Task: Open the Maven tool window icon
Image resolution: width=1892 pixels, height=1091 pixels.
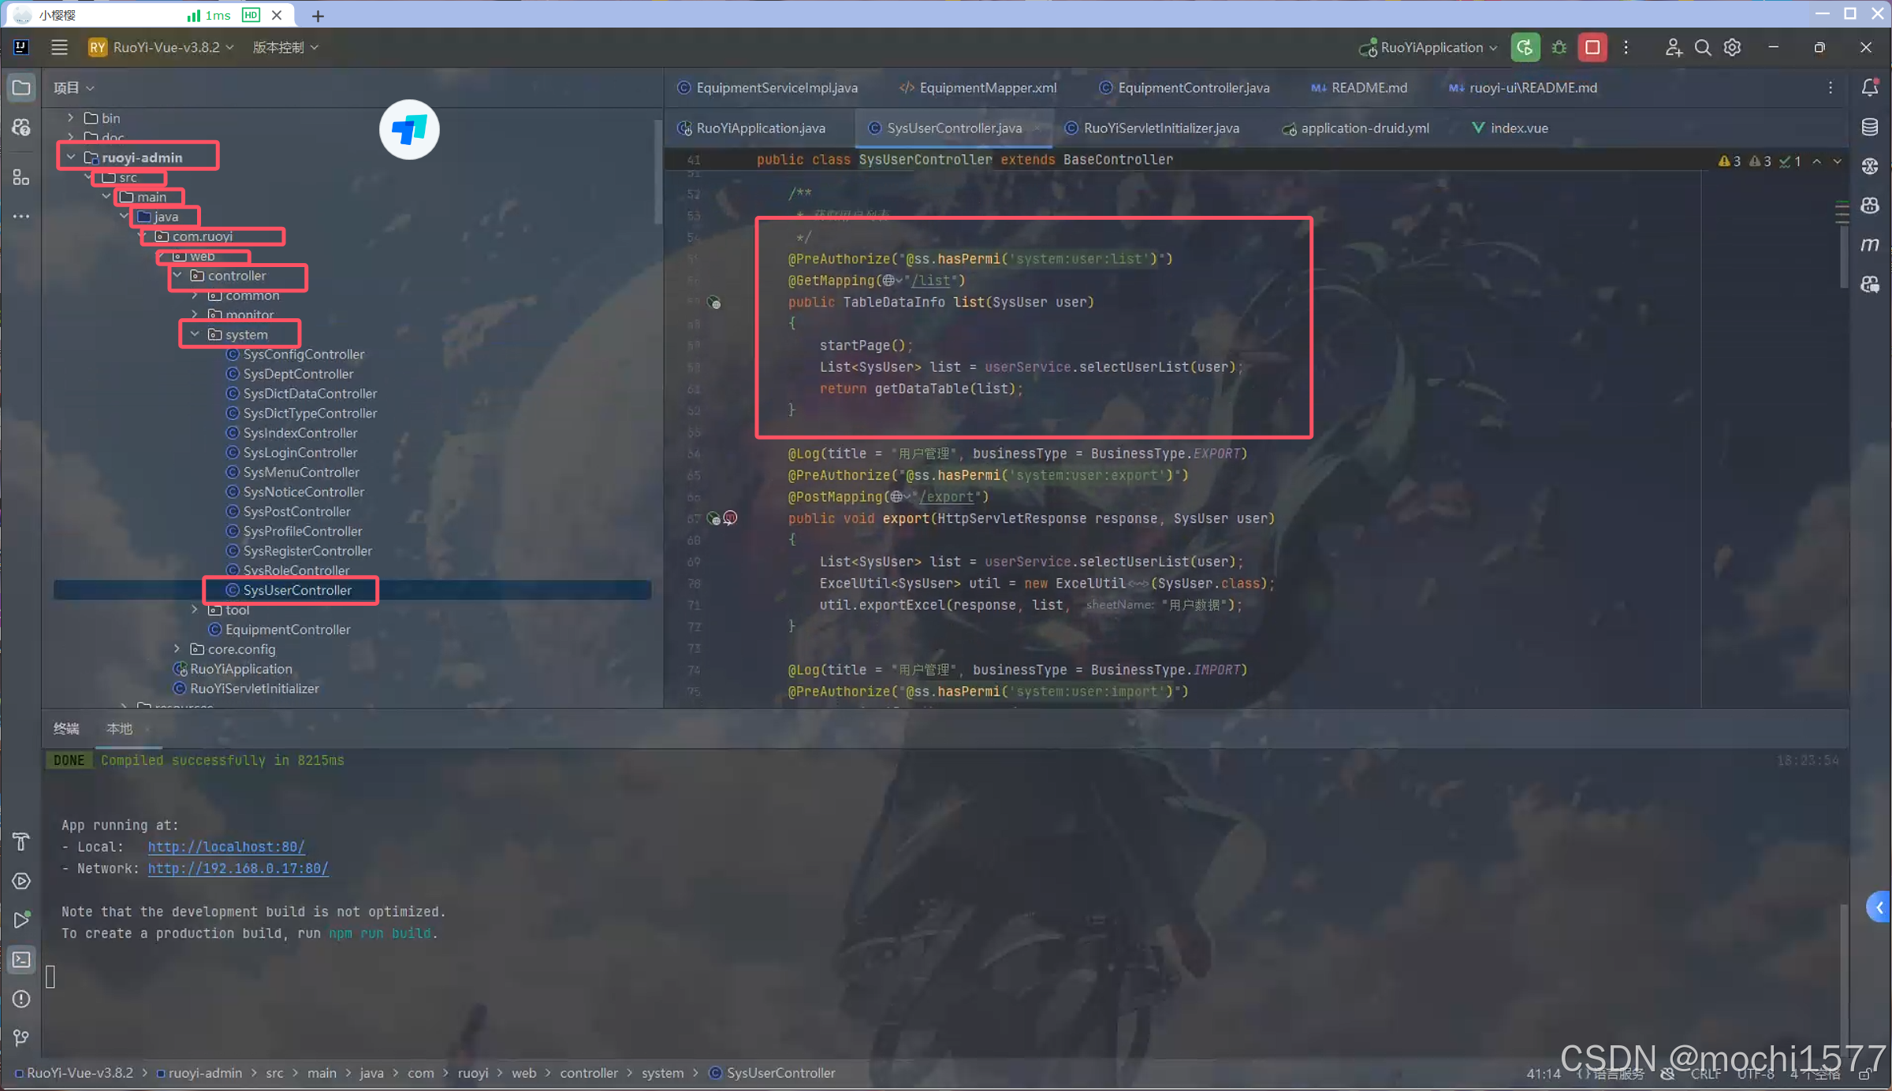Action: click(1869, 245)
